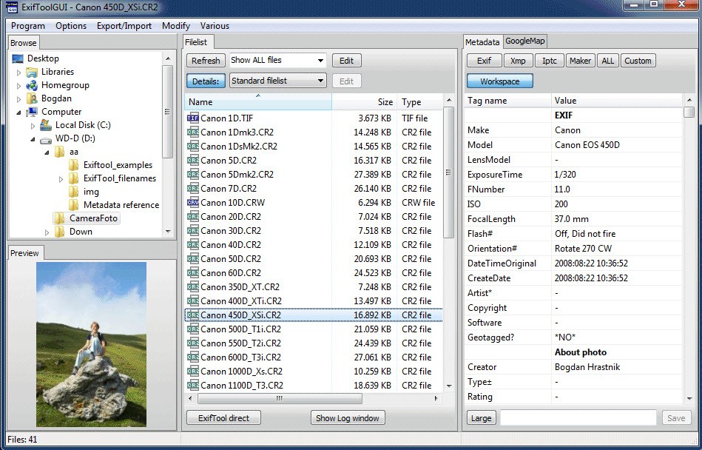
Task: Expand the ExifTool_filenames folder node
Action: point(61,179)
